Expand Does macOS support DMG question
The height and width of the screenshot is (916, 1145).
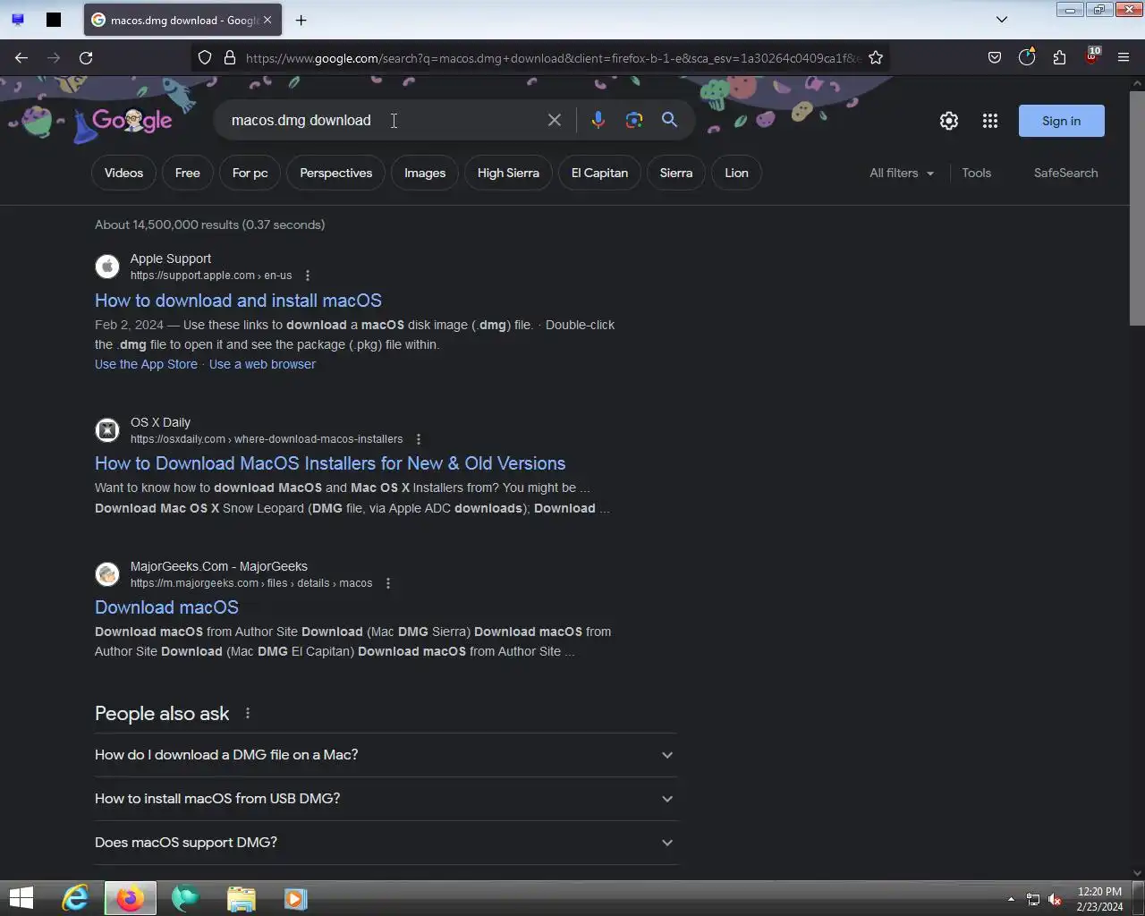[386, 843]
